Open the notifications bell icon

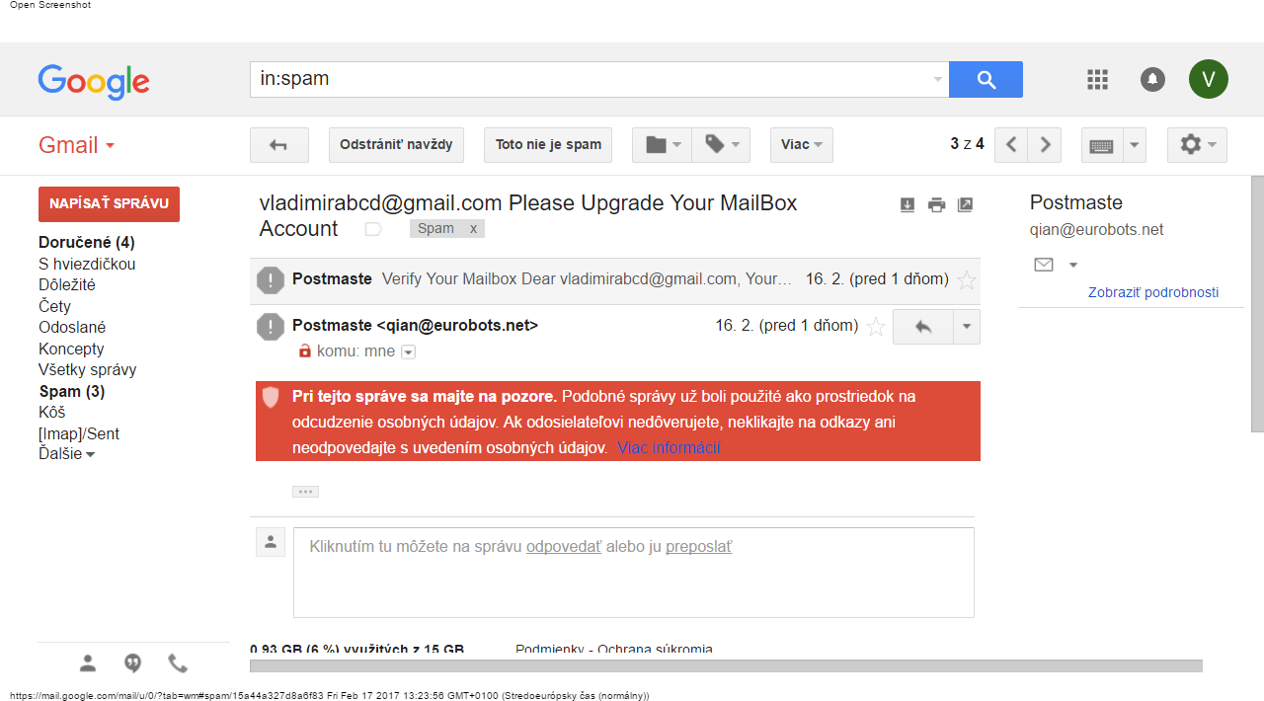coord(1152,80)
